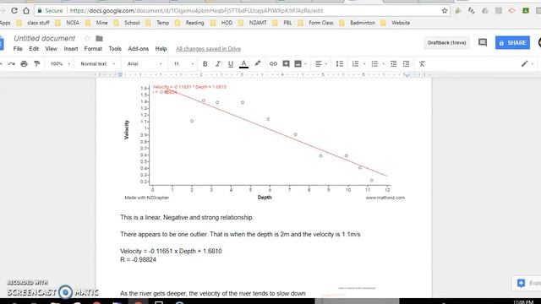Open the Badminton bookmark folder
Viewport: 541px width, 304px height.
[358, 23]
